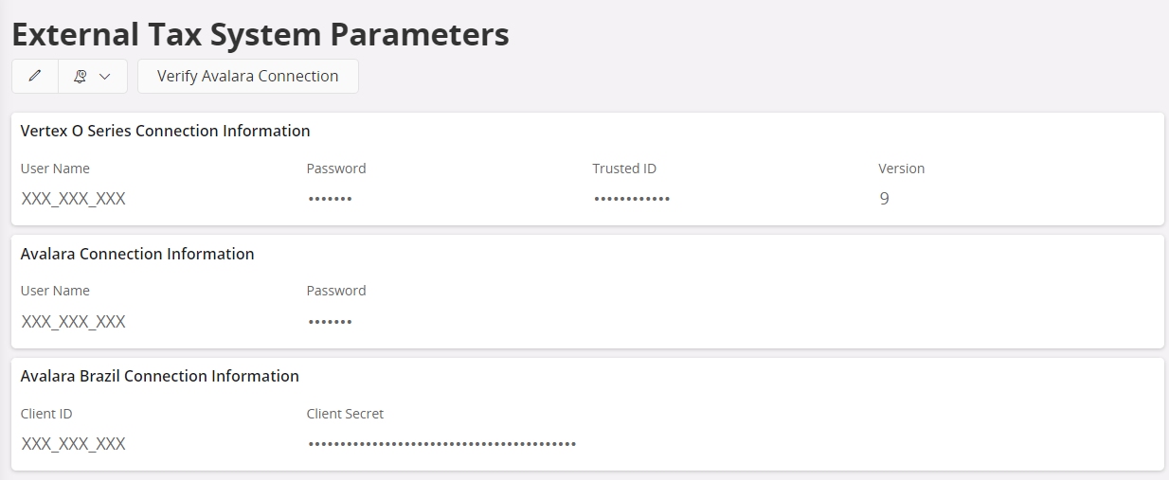Viewport: 1169px width, 480px height.
Task: Click the Avalara Connection Password field
Action: click(x=330, y=322)
